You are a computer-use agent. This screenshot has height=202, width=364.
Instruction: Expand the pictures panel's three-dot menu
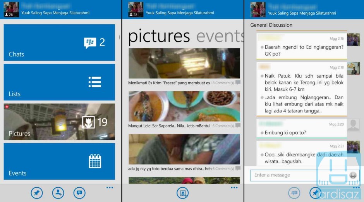234,188
